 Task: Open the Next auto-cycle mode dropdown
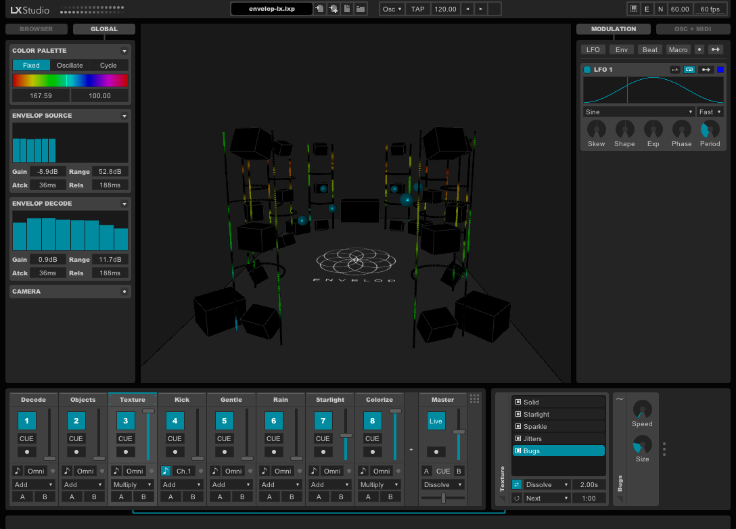[547, 498]
